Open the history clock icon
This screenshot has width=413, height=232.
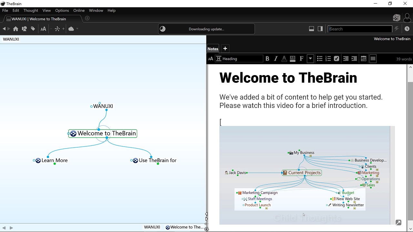point(407,29)
